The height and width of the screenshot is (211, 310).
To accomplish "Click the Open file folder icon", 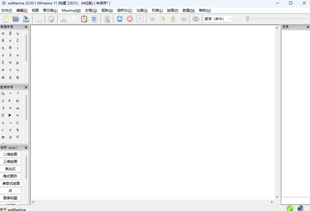I will [16, 19].
